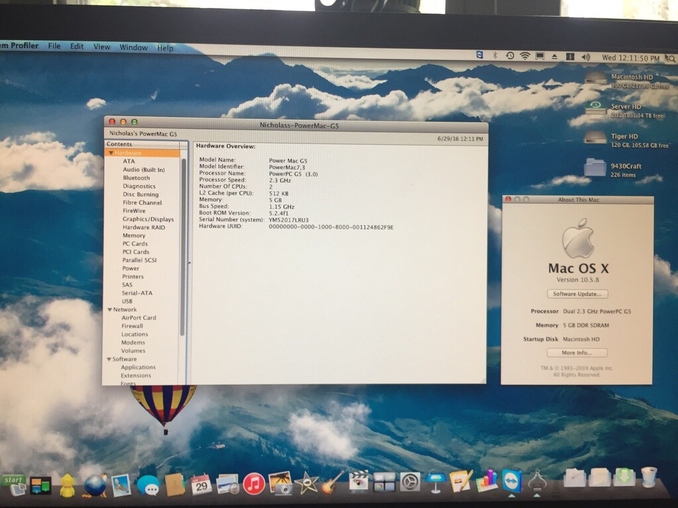Open the globe browser icon in Dock
678x508 pixels.
click(x=95, y=486)
